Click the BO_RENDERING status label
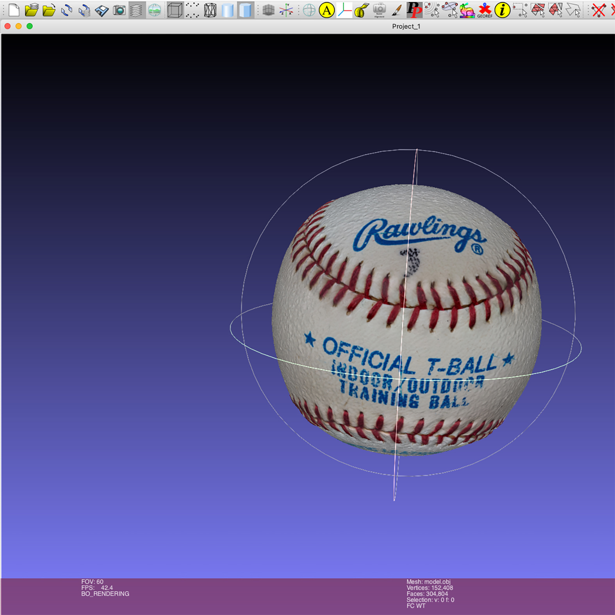This screenshot has height=615, width=615. [105, 594]
